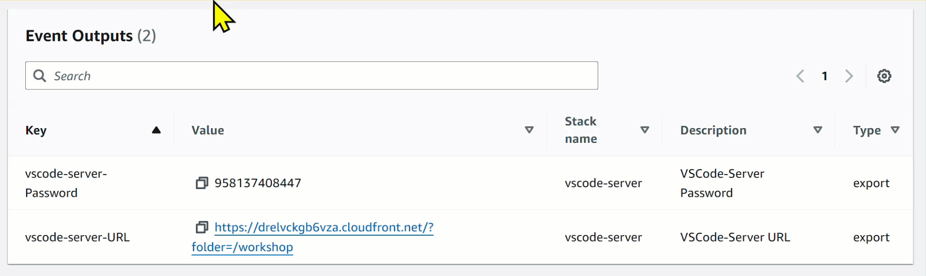This screenshot has height=276, width=926.
Task: Click the search magnifier icon
Action: pos(39,76)
